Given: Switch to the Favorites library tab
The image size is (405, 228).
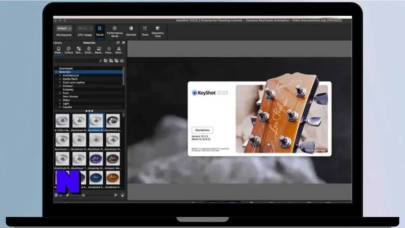Looking at the screenshot, I should [109, 50].
